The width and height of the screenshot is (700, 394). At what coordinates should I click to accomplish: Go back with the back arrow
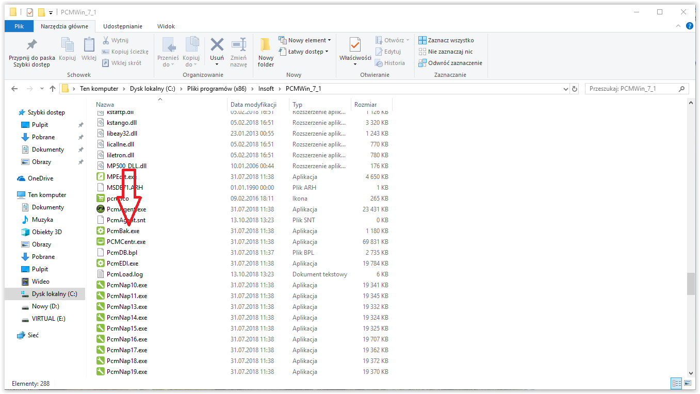click(x=15, y=89)
